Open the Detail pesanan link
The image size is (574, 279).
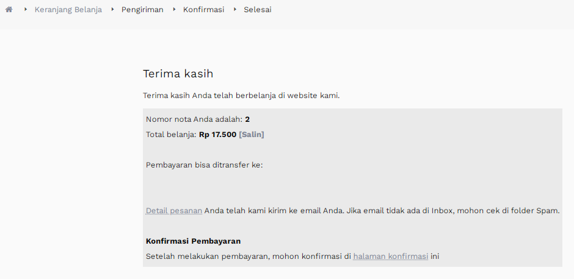[174, 211]
